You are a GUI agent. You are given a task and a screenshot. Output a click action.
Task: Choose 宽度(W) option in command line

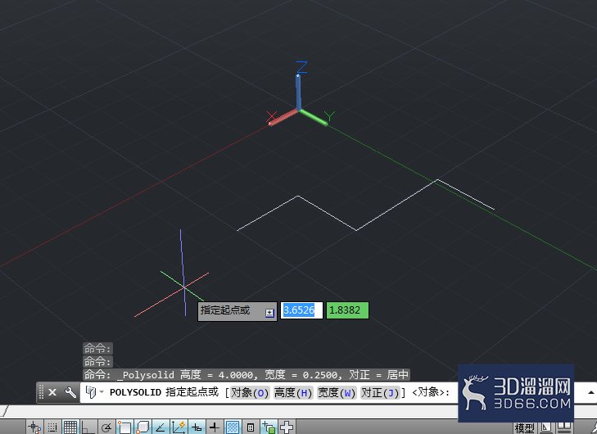coord(337,392)
